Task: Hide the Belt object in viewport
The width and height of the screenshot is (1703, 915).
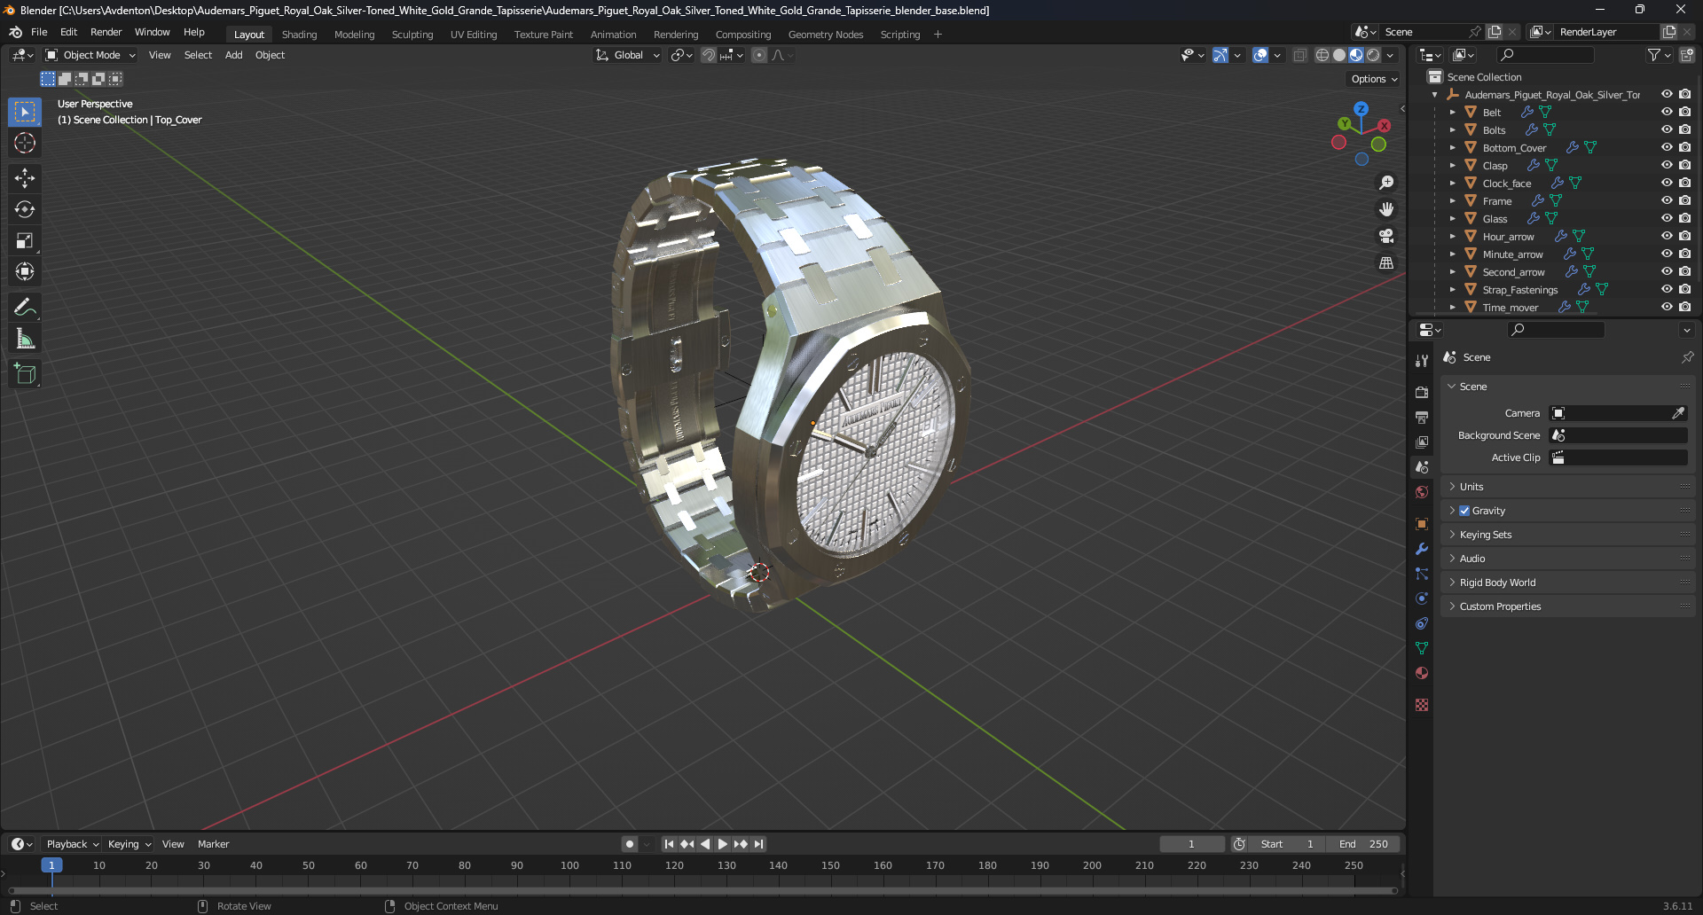Action: tap(1667, 112)
